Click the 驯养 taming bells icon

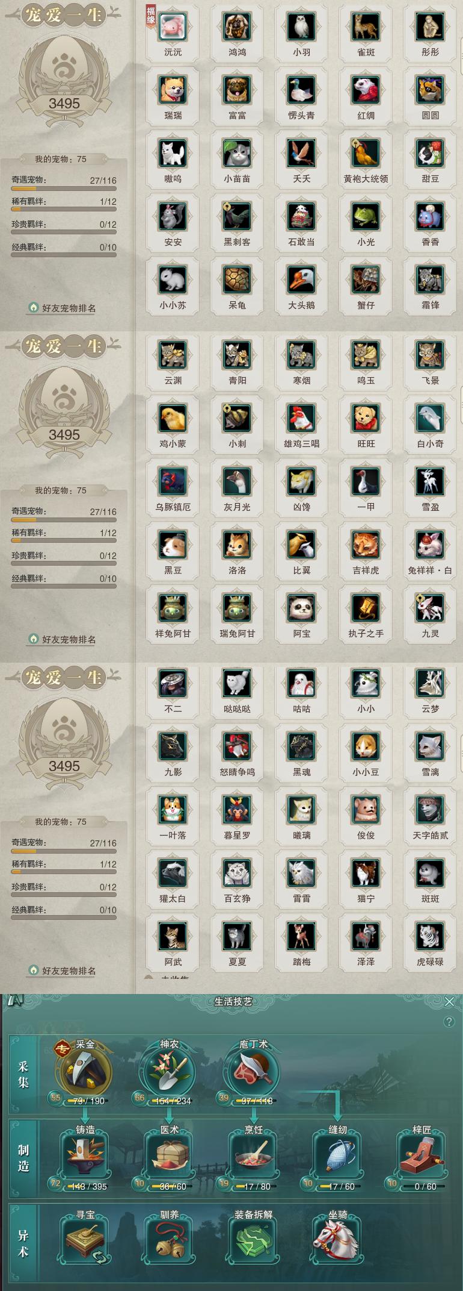click(169, 1241)
